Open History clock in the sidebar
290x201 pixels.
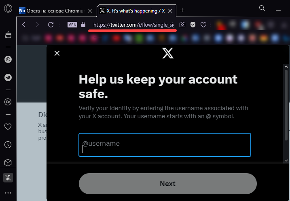click(8, 145)
